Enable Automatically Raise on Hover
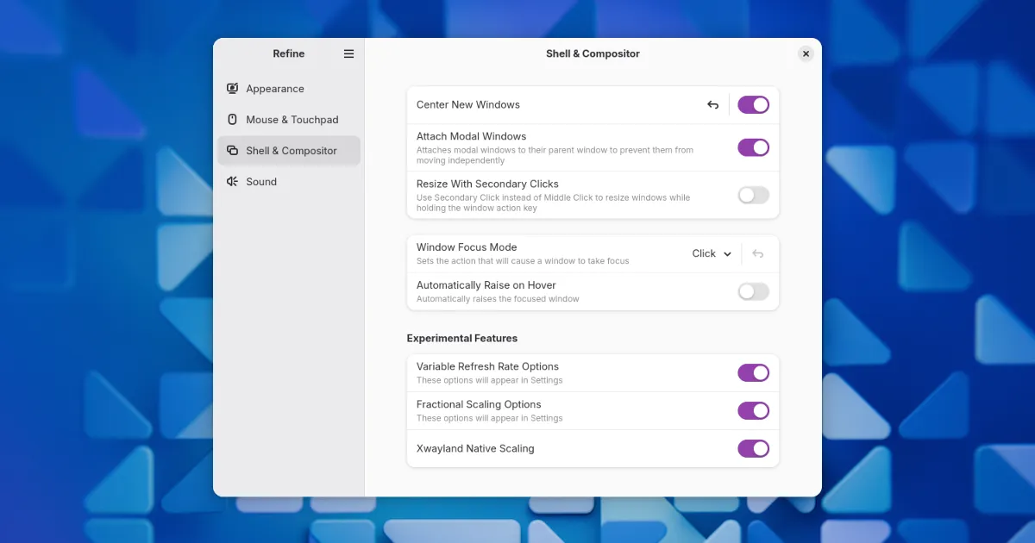The width and height of the screenshot is (1035, 543). coord(753,292)
